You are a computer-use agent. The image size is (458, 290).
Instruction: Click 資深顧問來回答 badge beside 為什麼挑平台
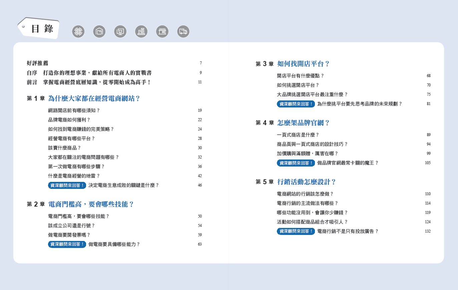tap(296, 104)
